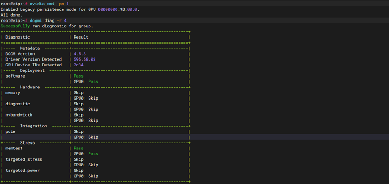The width and height of the screenshot is (389, 184).
Task: Click the 'dcgmi diag -r 4' command
Action: tap(48, 21)
